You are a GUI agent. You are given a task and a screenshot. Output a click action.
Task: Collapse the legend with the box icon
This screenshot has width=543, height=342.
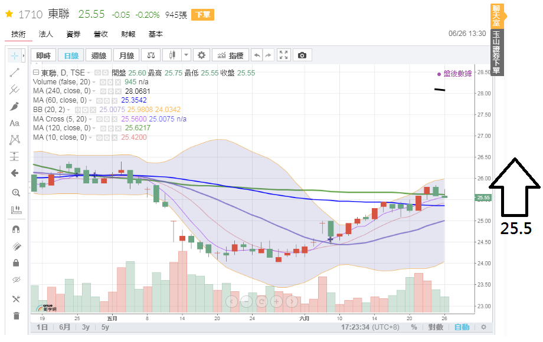[x=35, y=73]
